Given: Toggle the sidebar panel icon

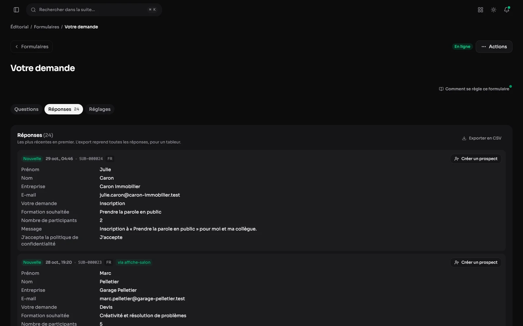Looking at the screenshot, I should click(16, 10).
